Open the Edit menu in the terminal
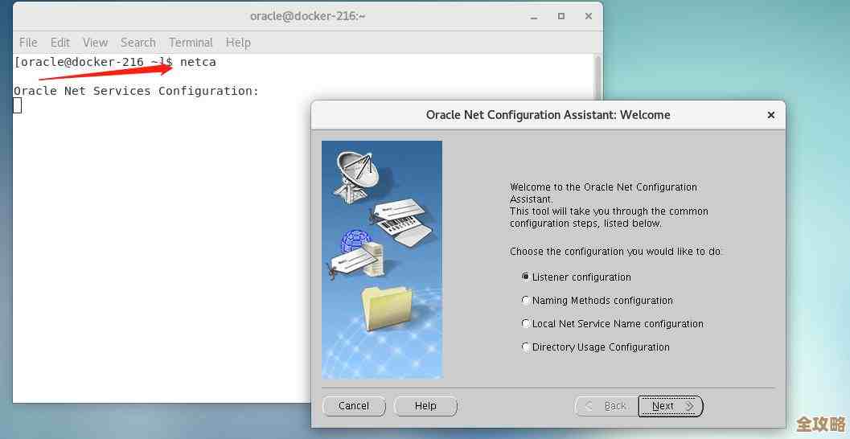This screenshot has width=850, height=439. 60,43
